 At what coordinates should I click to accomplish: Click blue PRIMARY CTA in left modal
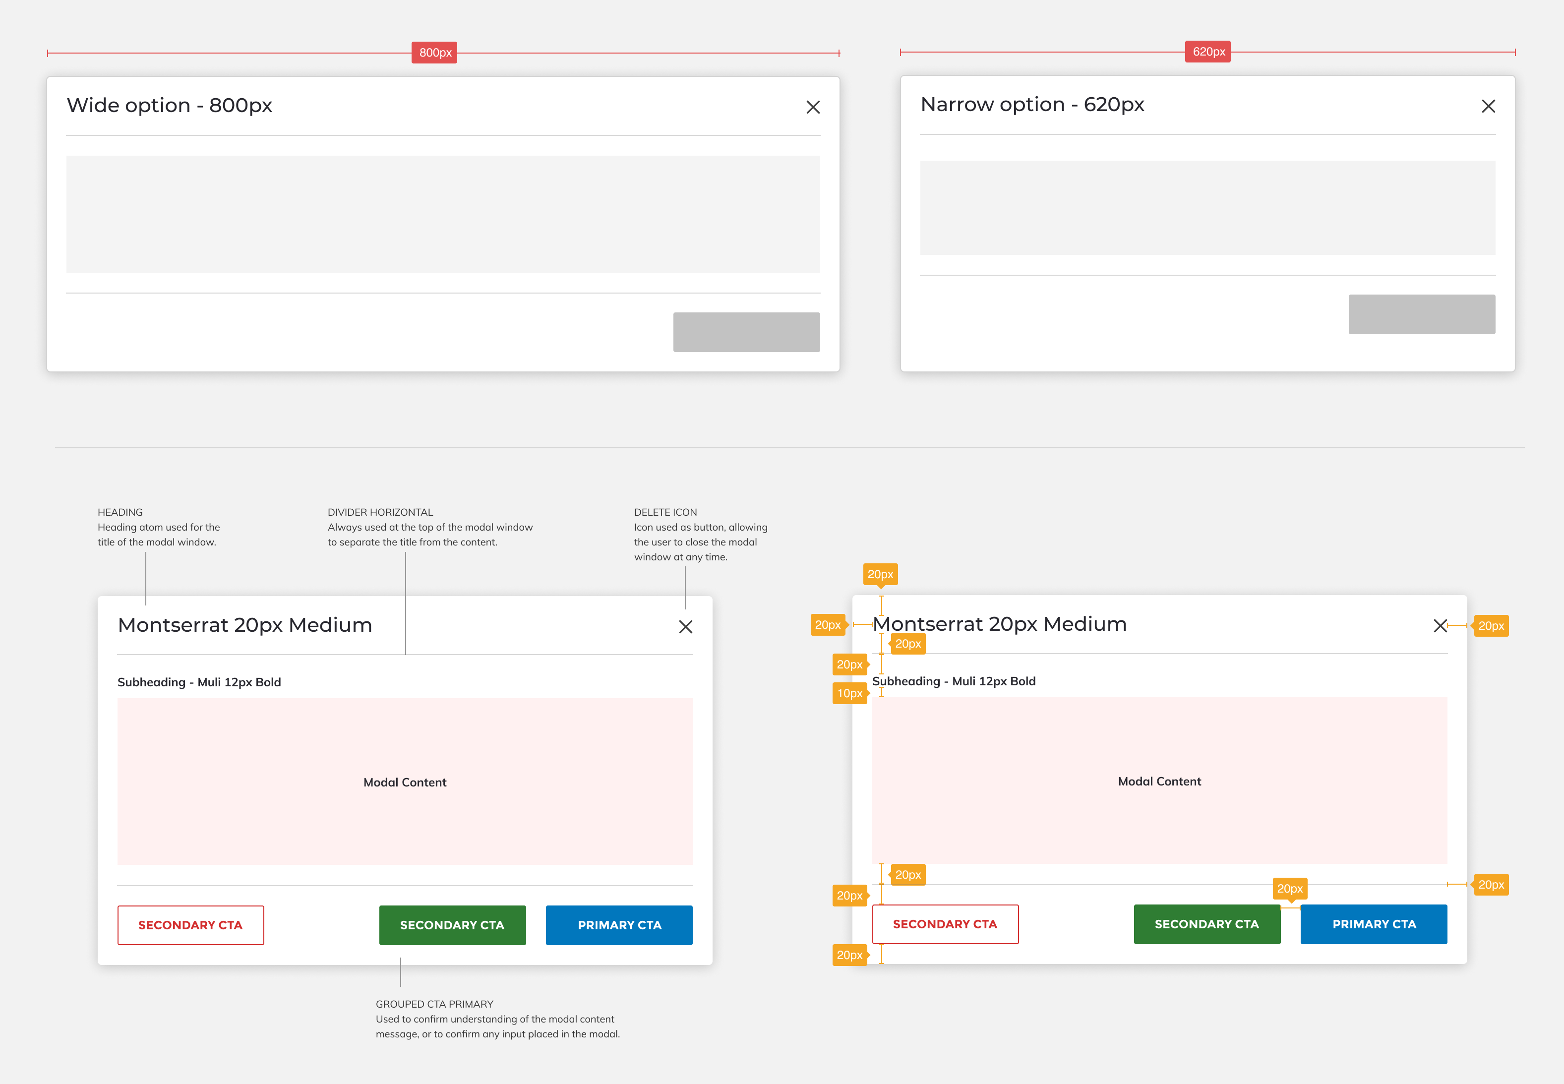pyautogui.click(x=619, y=925)
